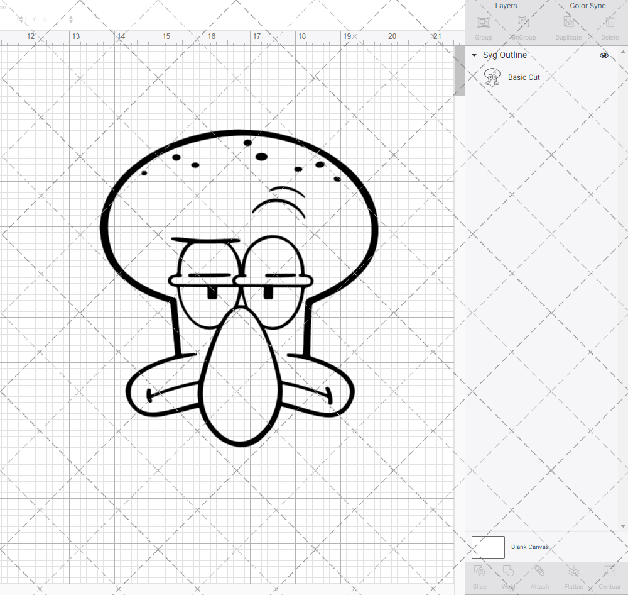The image size is (628, 595).
Task: Switch to the Color Sync tab
Action: point(587,6)
